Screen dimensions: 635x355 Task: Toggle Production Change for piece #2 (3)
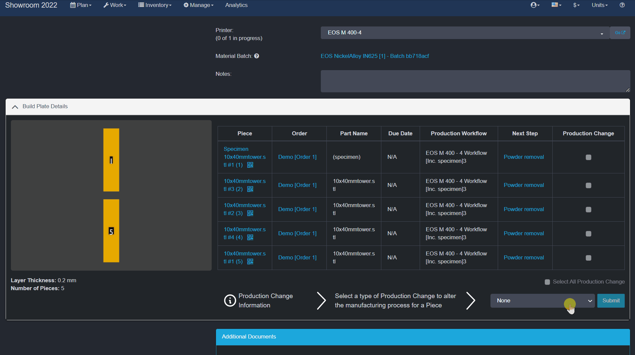pyautogui.click(x=588, y=209)
